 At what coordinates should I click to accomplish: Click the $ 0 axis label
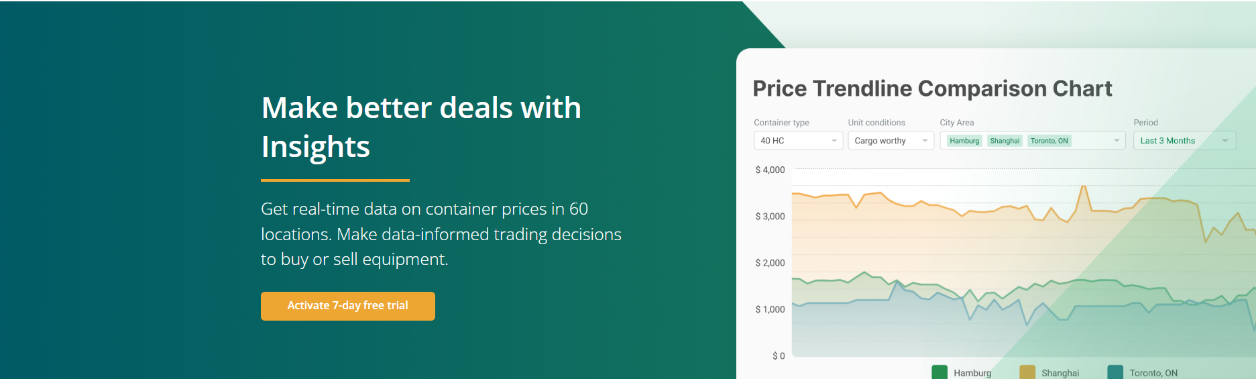pos(779,356)
